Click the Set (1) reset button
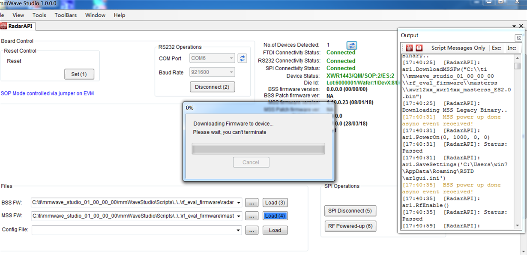Viewport: 527px width, 255px height. pyautogui.click(x=79, y=74)
